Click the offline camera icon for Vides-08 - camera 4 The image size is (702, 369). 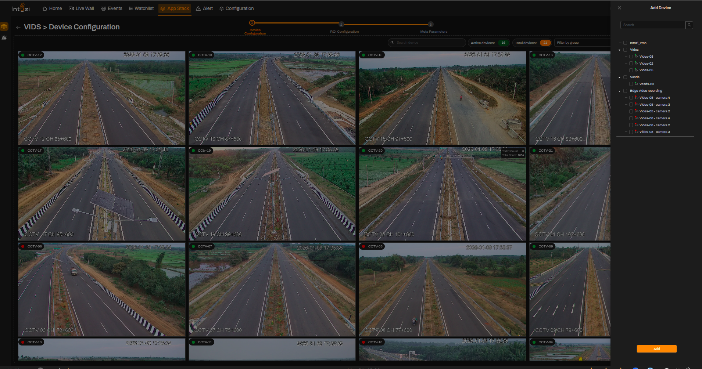pyautogui.click(x=636, y=118)
